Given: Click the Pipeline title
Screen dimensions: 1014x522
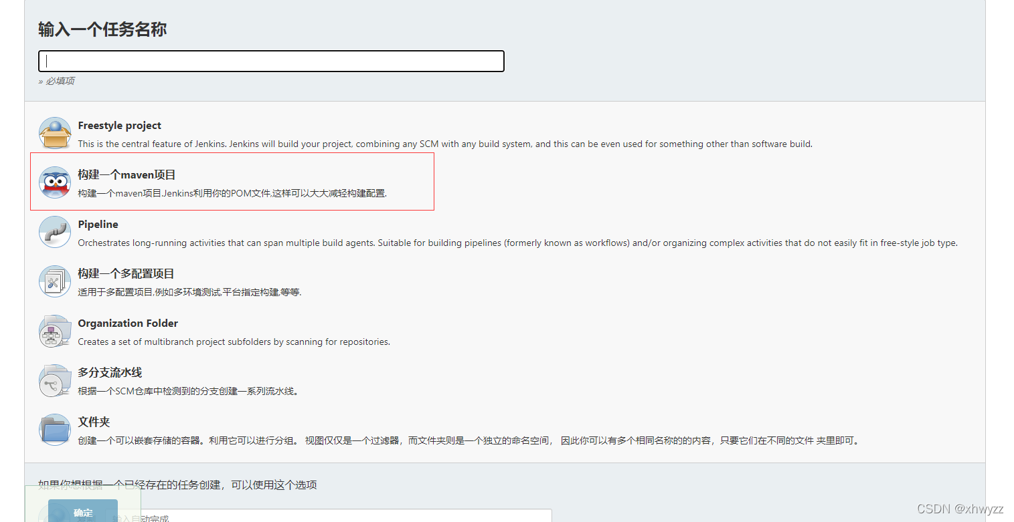Looking at the screenshot, I should click(98, 225).
